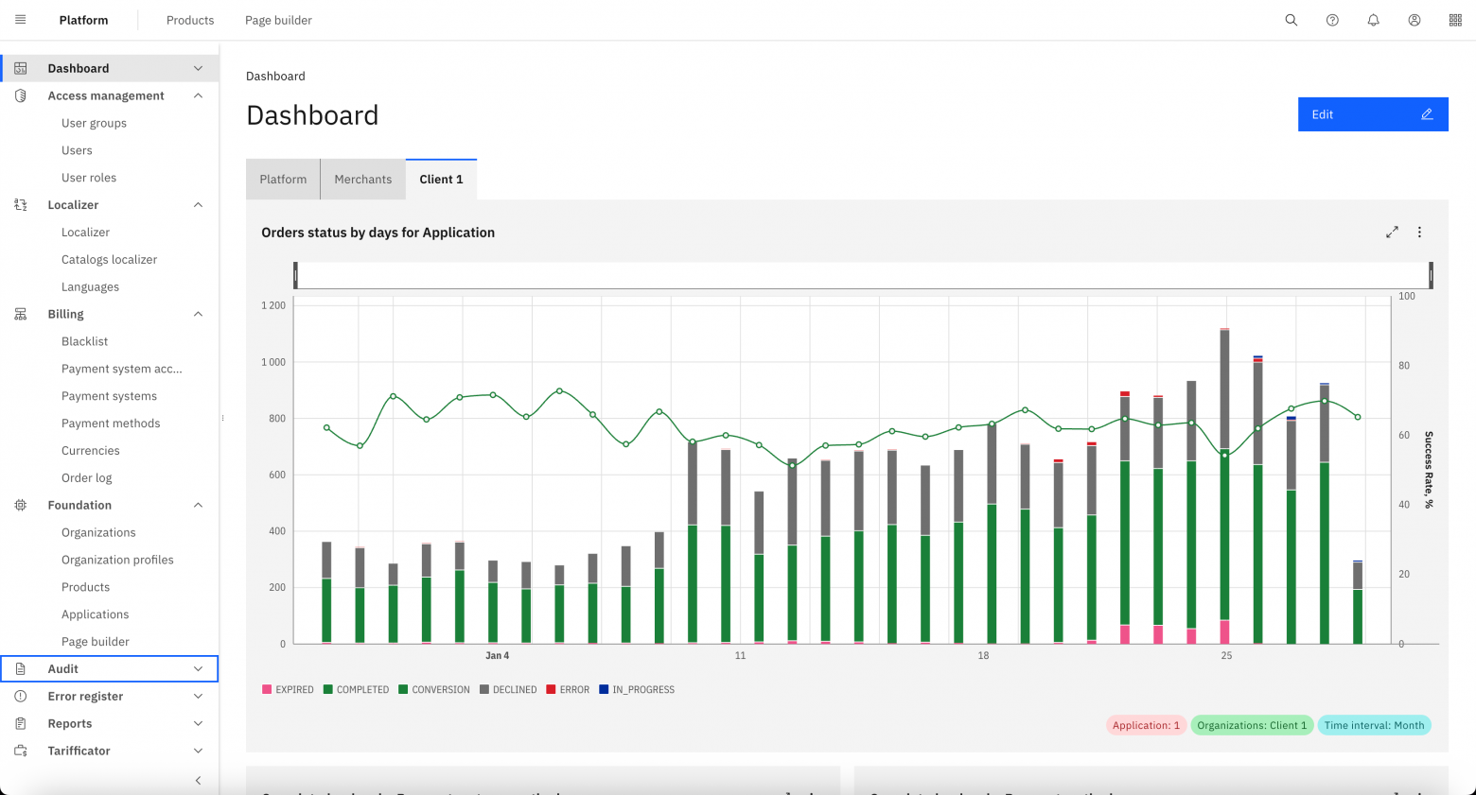Viewport: 1476px width, 795px height.
Task: Click the blue Edit button
Action: click(1372, 114)
